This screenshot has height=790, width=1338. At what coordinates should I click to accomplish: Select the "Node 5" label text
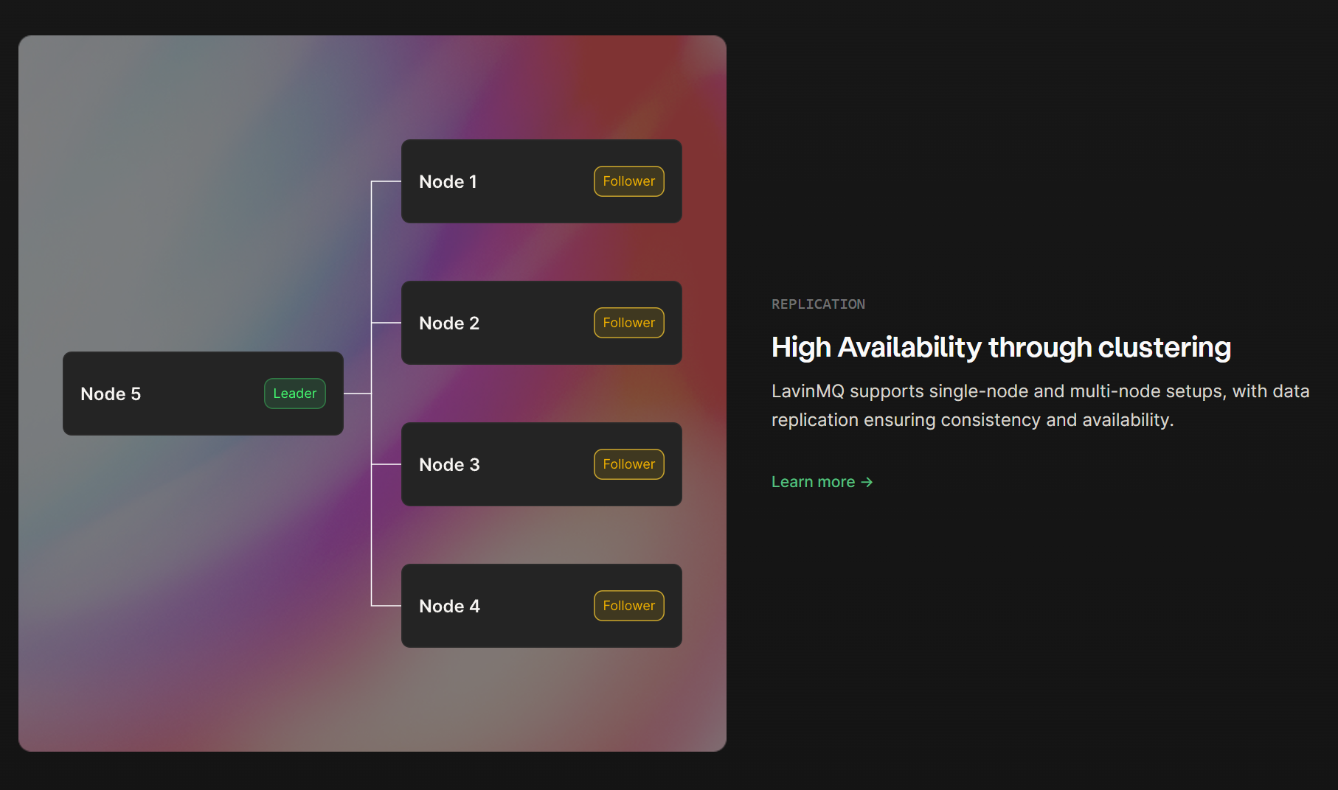point(111,394)
